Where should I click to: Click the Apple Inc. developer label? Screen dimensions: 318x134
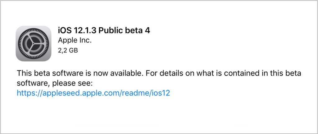[x=75, y=40]
